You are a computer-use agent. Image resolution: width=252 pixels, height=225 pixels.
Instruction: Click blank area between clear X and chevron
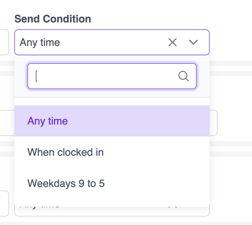[x=183, y=42]
